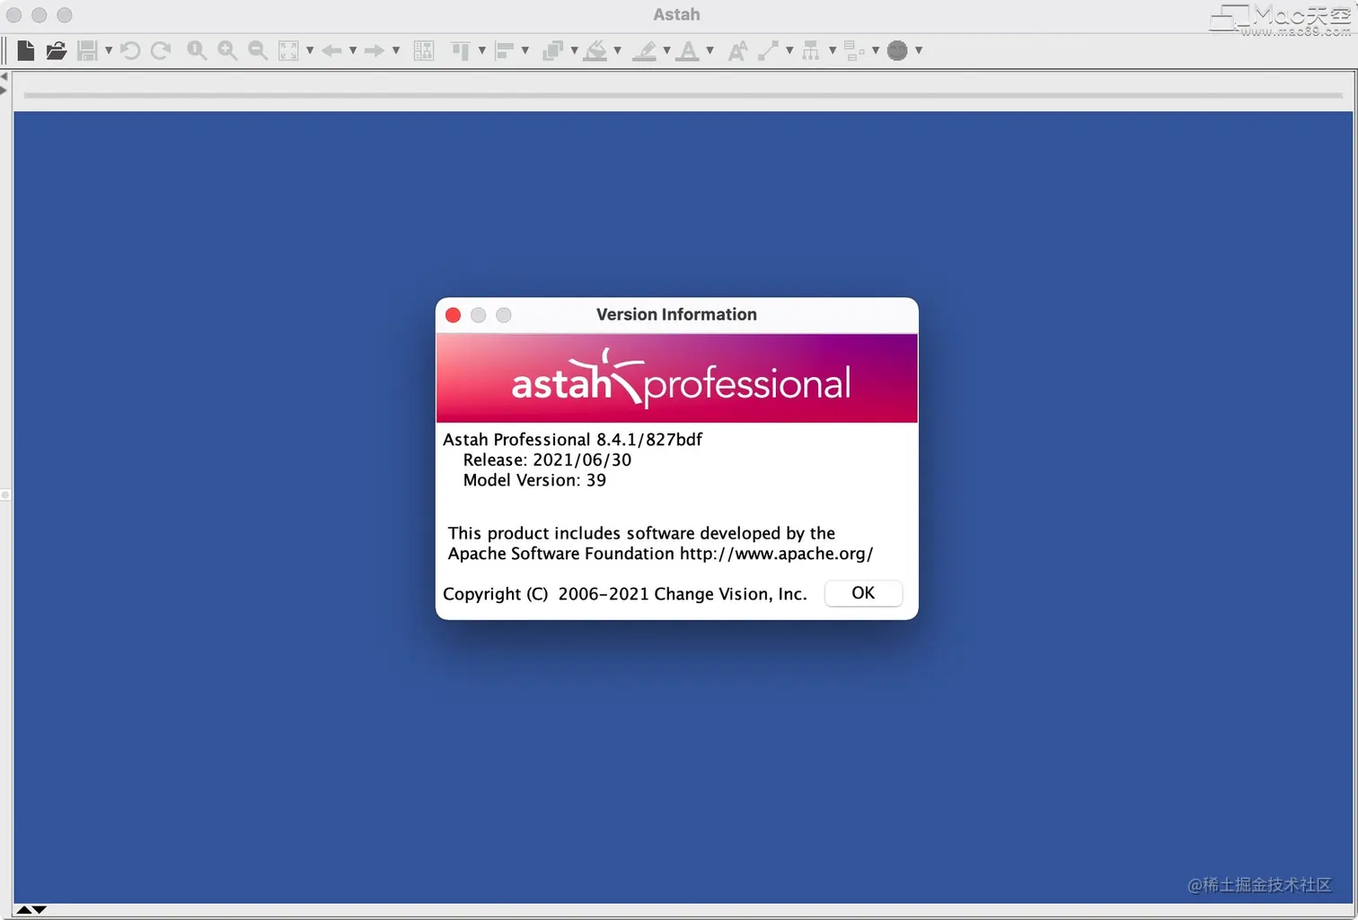Click the 'Version Information' dialog title
The height and width of the screenshot is (920, 1358).
[676, 315]
